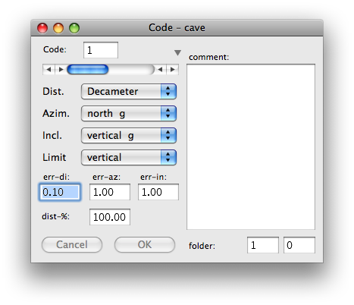Open the Incl. vertical g dropdown
The width and height of the screenshot is (354, 305).
129,135
